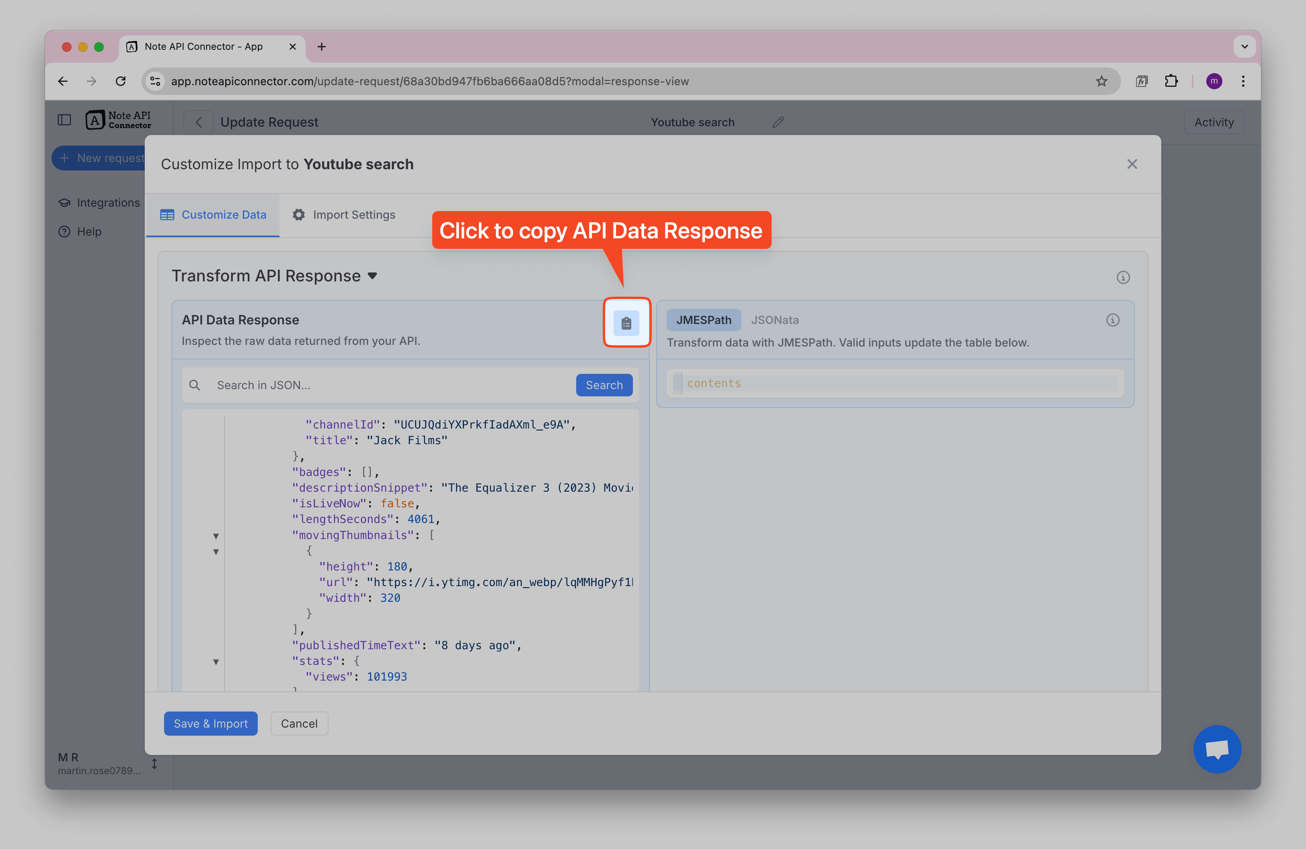Click the Integrations graduation-cap icon

point(64,202)
